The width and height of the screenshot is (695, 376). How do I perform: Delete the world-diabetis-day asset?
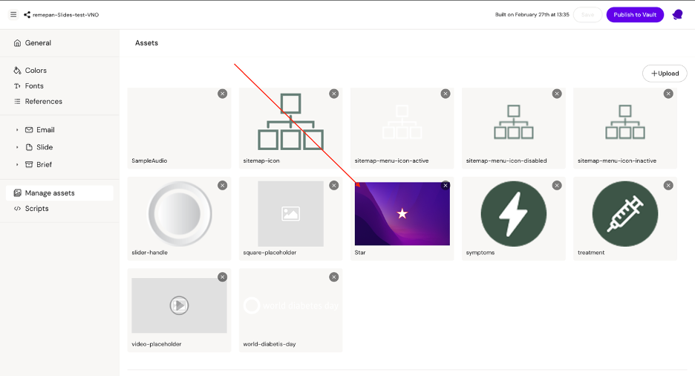pos(333,277)
